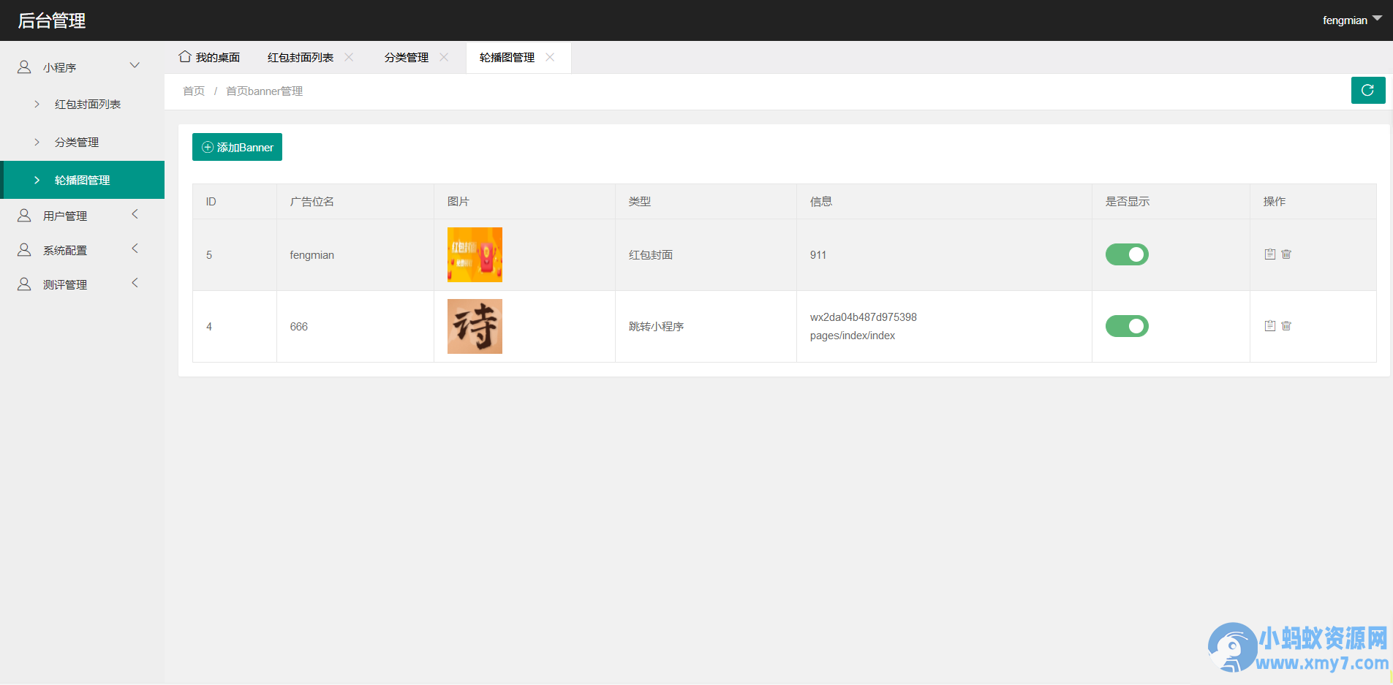Click the 用户管理 menu label
The height and width of the screenshot is (685, 1393).
pos(65,216)
